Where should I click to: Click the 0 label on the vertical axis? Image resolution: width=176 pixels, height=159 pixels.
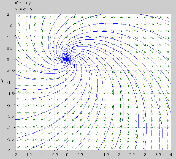tap(8, 60)
